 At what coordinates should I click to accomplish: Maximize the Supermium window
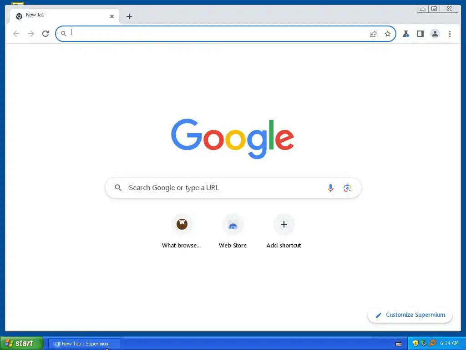pos(434,9)
